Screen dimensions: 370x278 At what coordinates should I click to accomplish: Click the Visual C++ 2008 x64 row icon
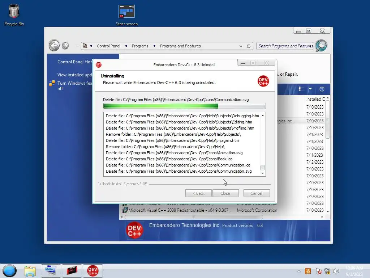coord(125,210)
